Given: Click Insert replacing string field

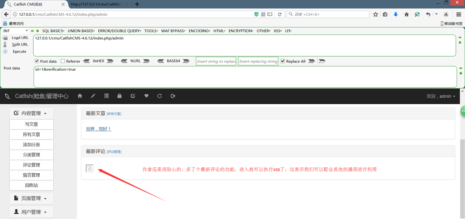Looking at the screenshot, I should pos(258,61).
